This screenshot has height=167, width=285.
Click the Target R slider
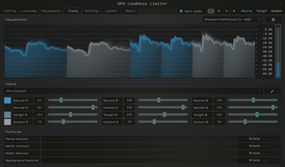pyautogui.click(x=73, y=115)
